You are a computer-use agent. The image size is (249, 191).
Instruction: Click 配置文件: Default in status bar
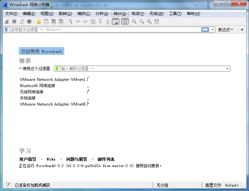222,185
